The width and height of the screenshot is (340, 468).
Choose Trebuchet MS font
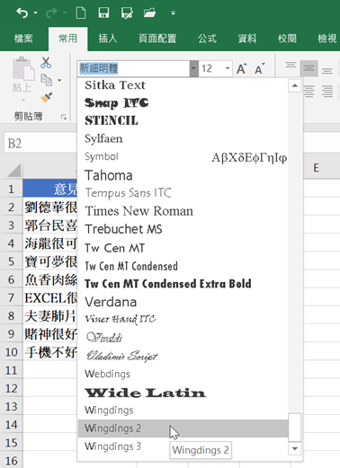183,229
